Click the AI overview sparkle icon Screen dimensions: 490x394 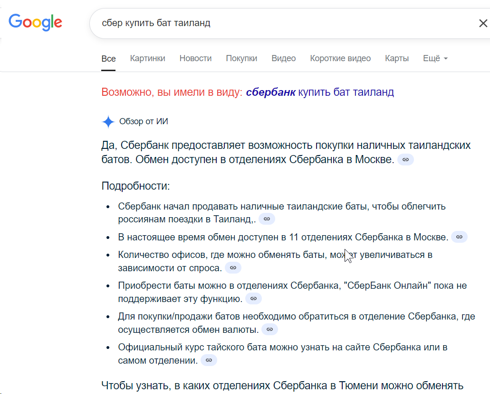pyautogui.click(x=108, y=122)
